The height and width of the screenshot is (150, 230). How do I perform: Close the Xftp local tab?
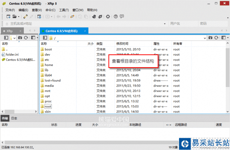pos(21,31)
